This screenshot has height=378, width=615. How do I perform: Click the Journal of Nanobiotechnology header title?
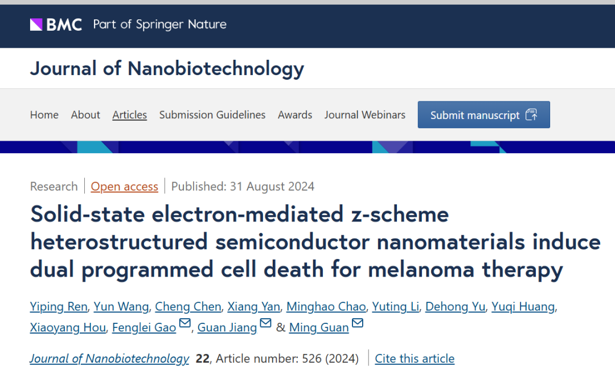pyautogui.click(x=167, y=69)
